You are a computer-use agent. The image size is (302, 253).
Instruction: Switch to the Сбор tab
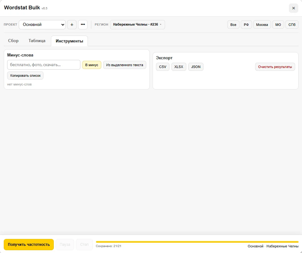tap(13, 41)
